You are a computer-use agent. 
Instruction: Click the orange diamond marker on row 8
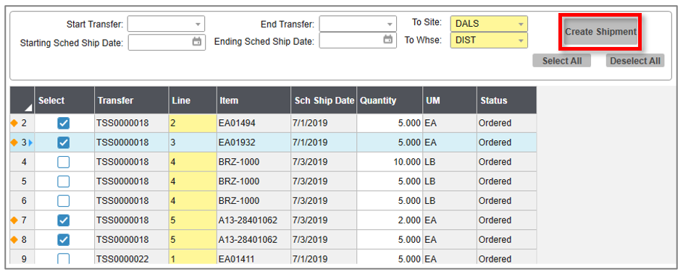pyautogui.click(x=14, y=239)
